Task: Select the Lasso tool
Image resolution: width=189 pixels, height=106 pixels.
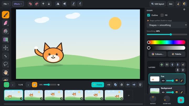Action: click(x=6, y=64)
